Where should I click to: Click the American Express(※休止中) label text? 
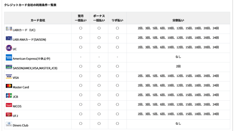[31, 58]
